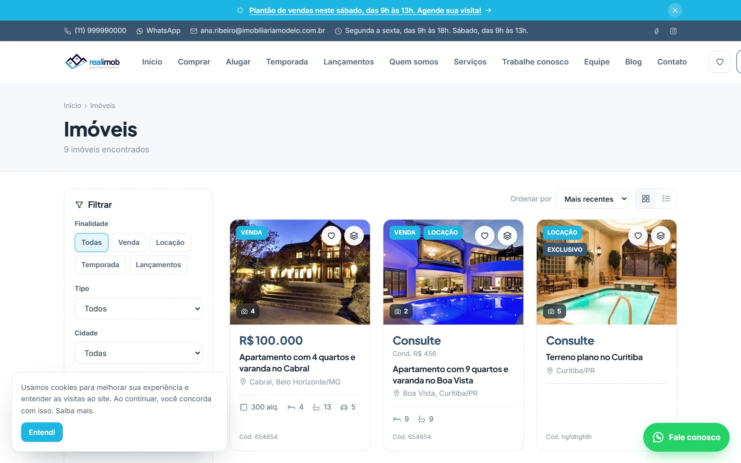
Task: Open the Instagram profile icon
Action: coord(673,31)
